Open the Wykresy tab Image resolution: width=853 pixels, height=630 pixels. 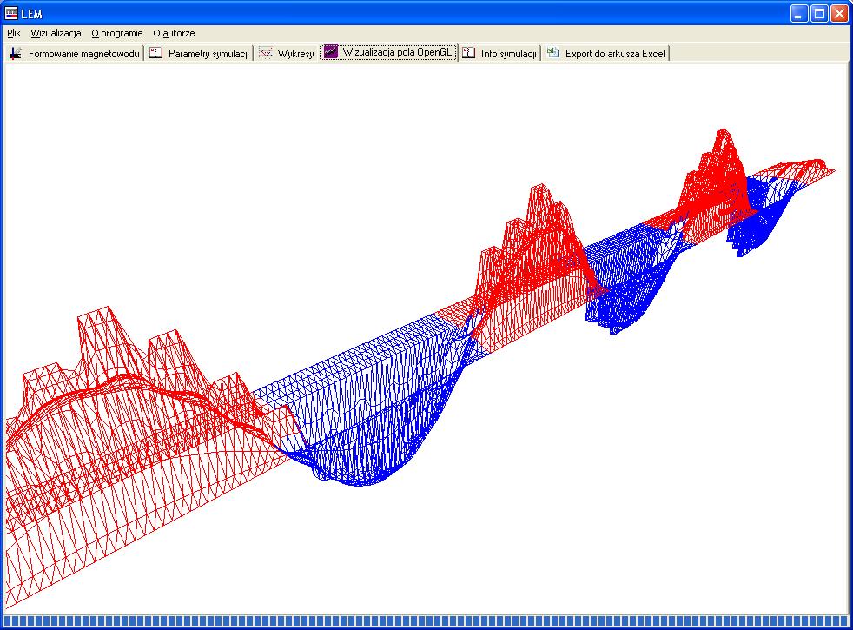pyautogui.click(x=287, y=53)
